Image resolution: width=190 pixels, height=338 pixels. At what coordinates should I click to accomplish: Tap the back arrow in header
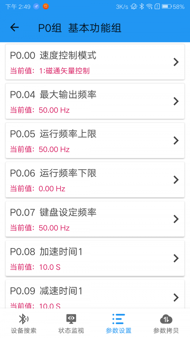pos(15,27)
